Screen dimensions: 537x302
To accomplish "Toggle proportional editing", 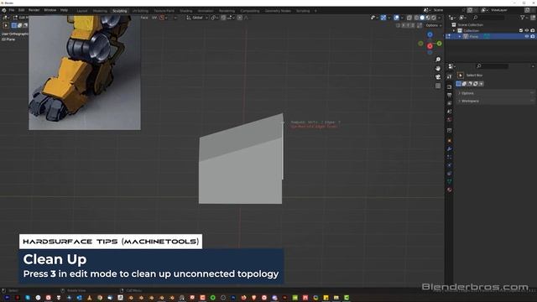I will click(x=240, y=18).
